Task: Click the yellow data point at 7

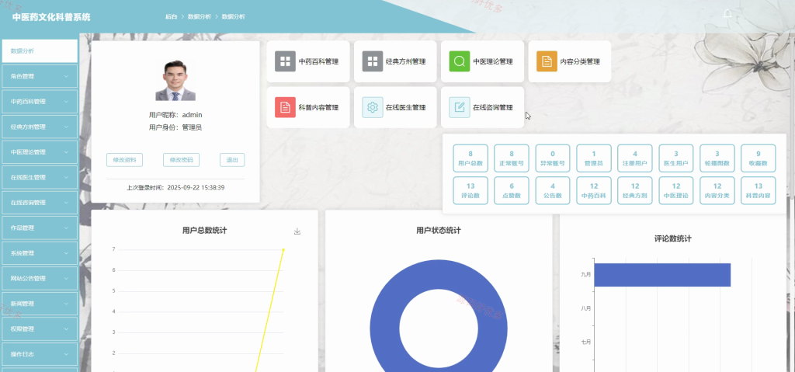Action: point(283,249)
